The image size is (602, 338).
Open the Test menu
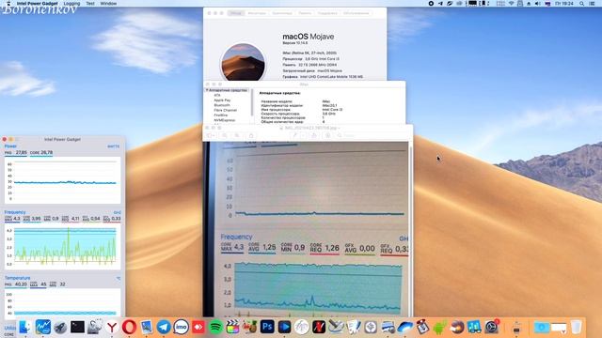coord(90,4)
